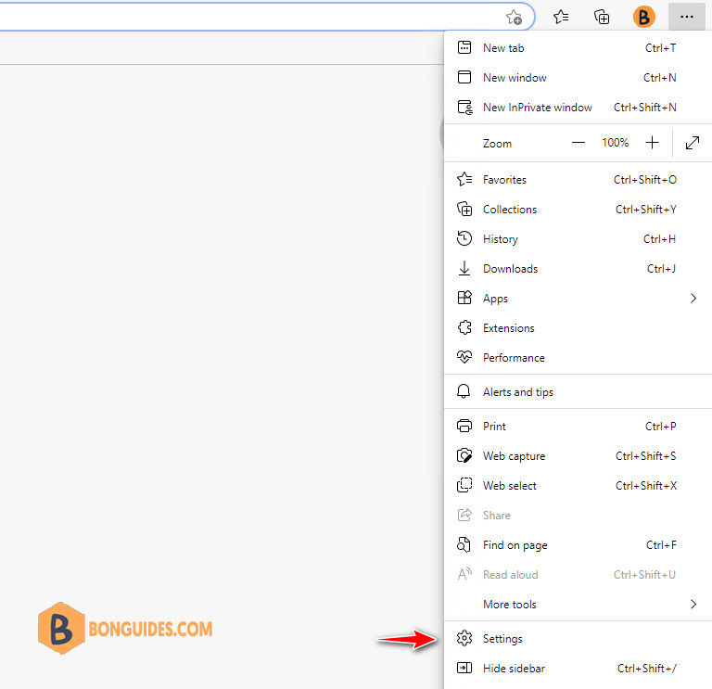Screen dimensions: 712x689
Task: Open Favorites from the menu
Action: coord(578,180)
